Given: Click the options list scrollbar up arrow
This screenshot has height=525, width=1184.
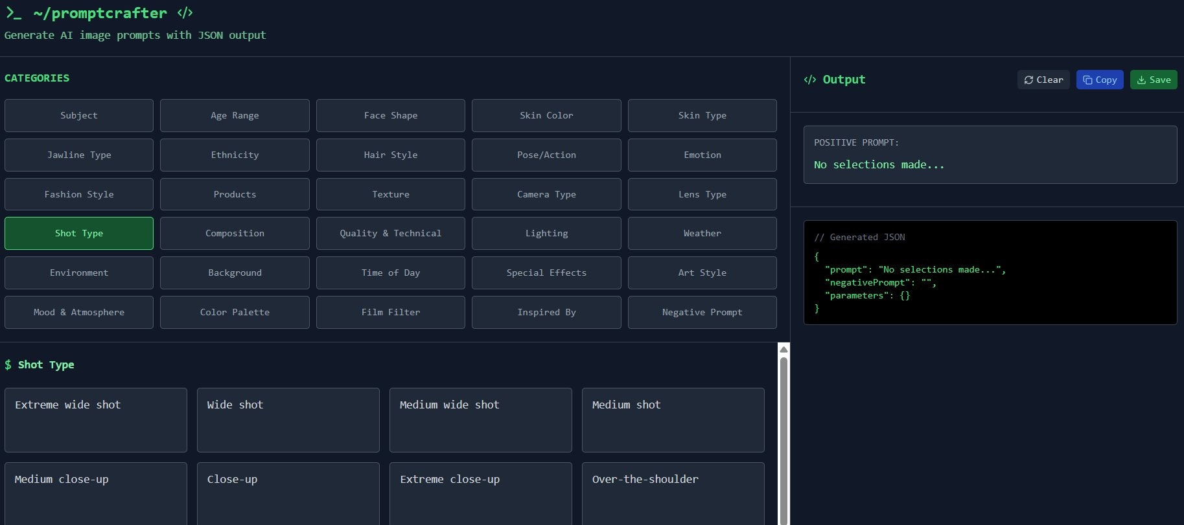Looking at the screenshot, I should [x=784, y=350].
